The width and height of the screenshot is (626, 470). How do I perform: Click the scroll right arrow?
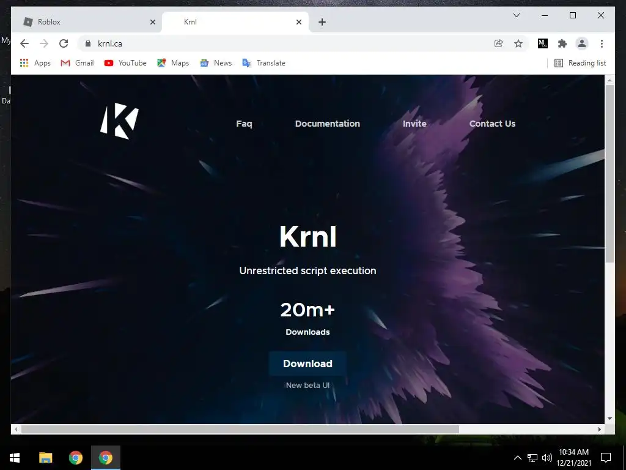tap(599, 429)
